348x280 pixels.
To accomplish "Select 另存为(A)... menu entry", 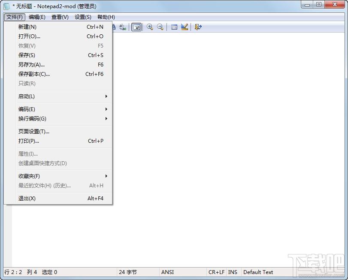I will (x=58, y=65).
